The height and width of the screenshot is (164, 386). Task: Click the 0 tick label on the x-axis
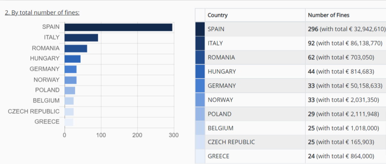pos(64,135)
